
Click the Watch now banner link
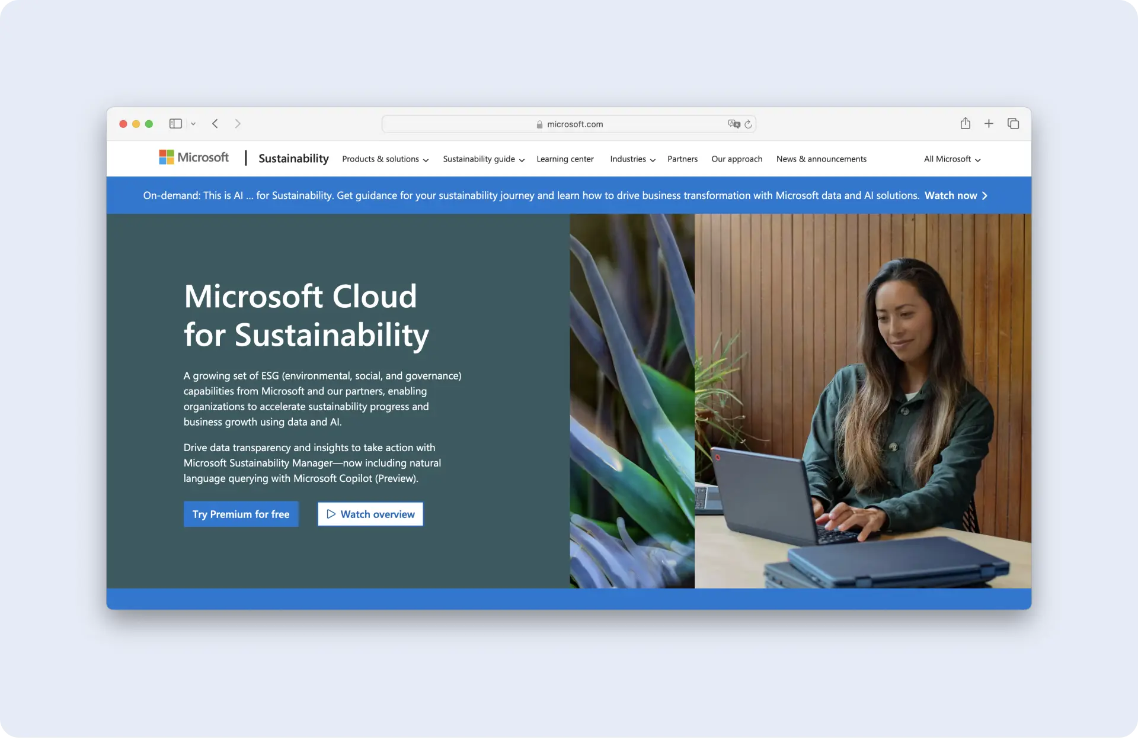(955, 196)
